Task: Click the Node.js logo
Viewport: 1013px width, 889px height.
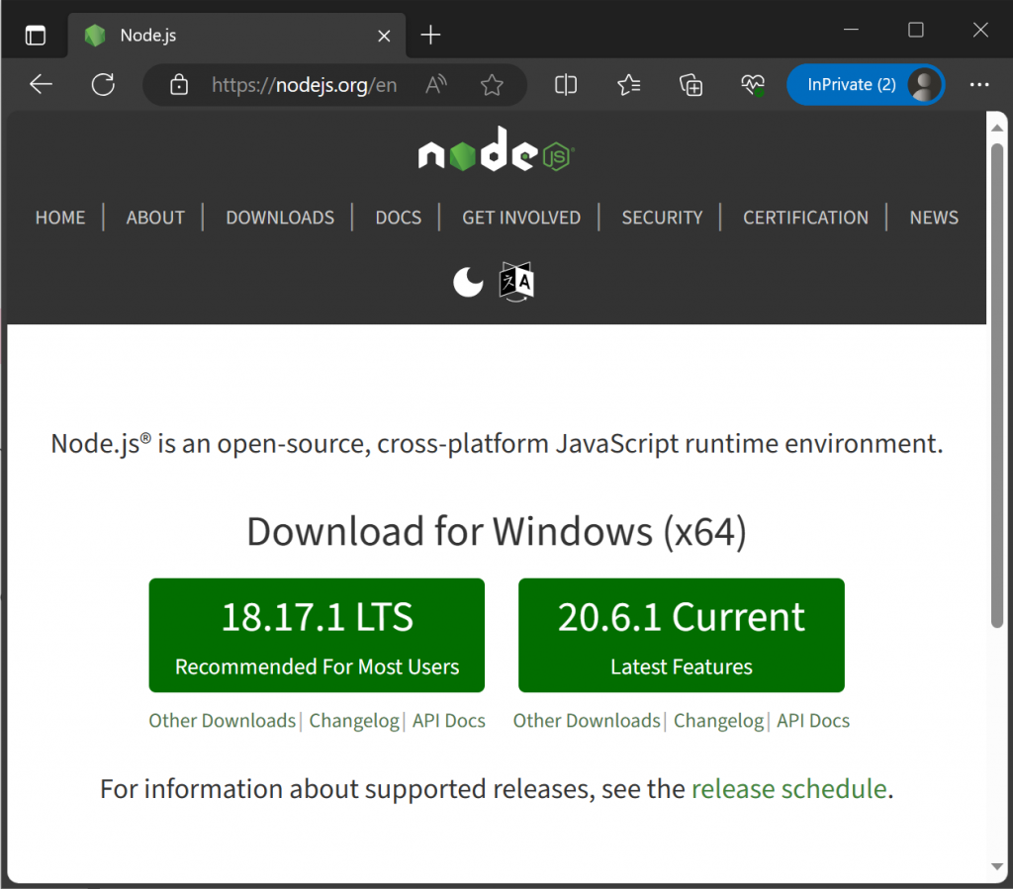Action: (x=497, y=149)
